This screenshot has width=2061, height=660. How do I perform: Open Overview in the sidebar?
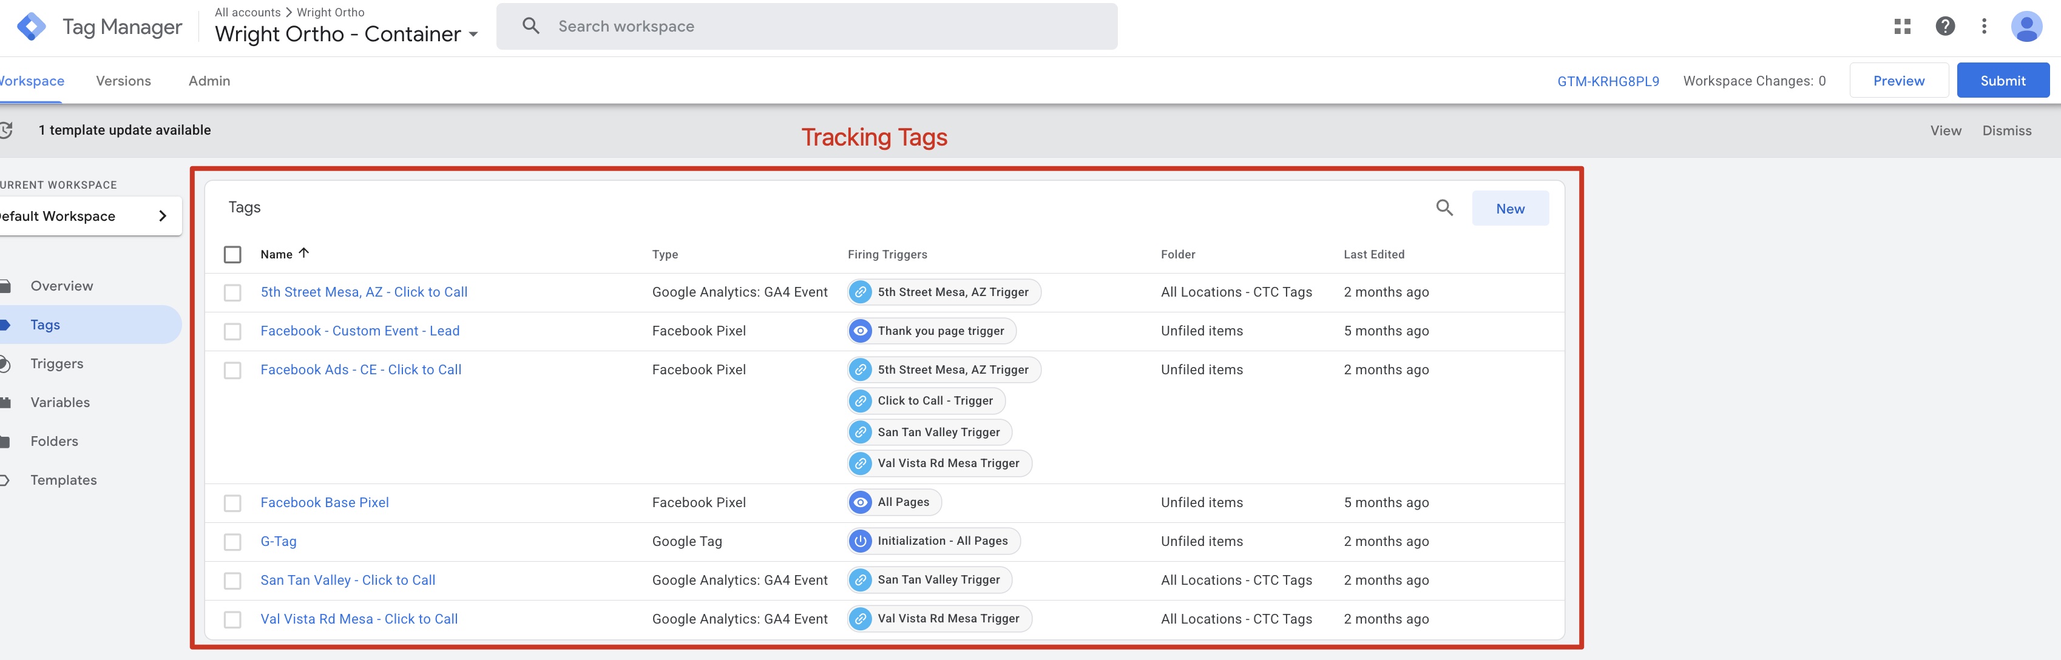[62, 286]
